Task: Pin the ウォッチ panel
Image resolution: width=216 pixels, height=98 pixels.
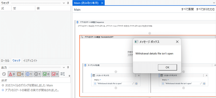Action: click(68, 3)
